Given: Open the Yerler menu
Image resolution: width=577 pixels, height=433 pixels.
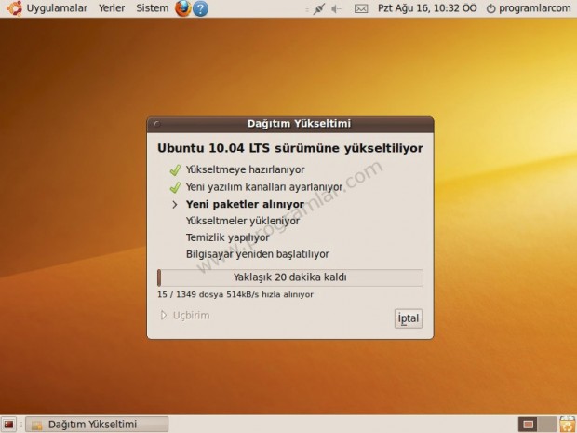Looking at the screenshot, I should coord(112,8).
